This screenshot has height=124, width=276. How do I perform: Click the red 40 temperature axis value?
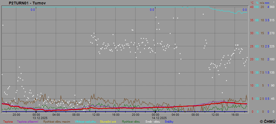click(252, 7)
